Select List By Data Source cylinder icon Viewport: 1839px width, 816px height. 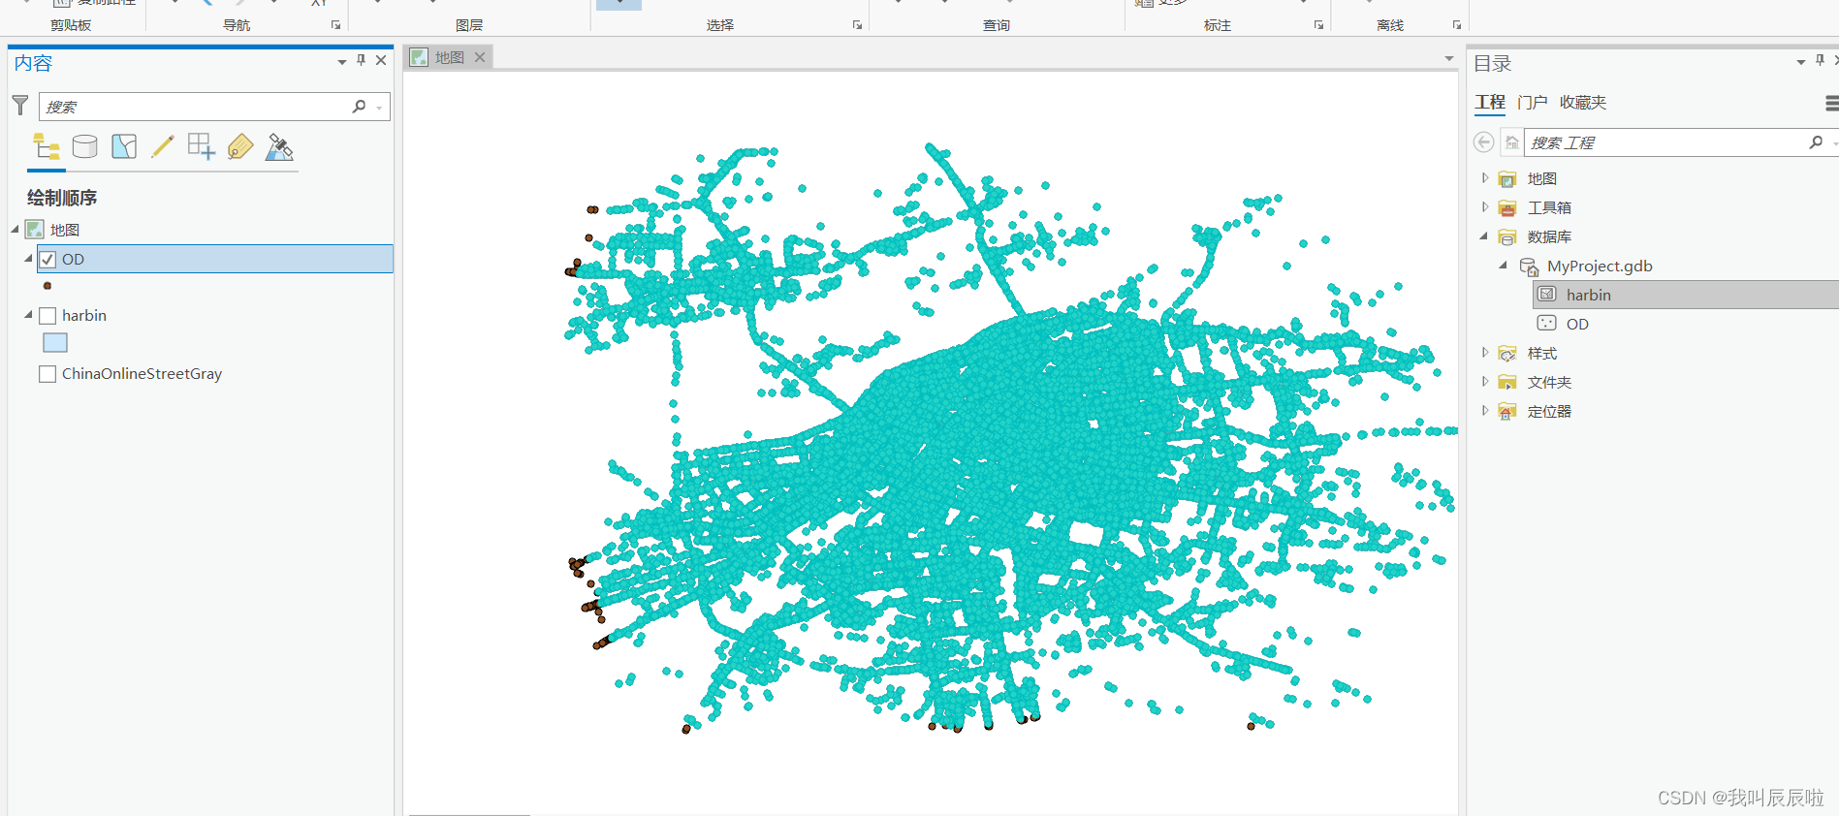85,146
